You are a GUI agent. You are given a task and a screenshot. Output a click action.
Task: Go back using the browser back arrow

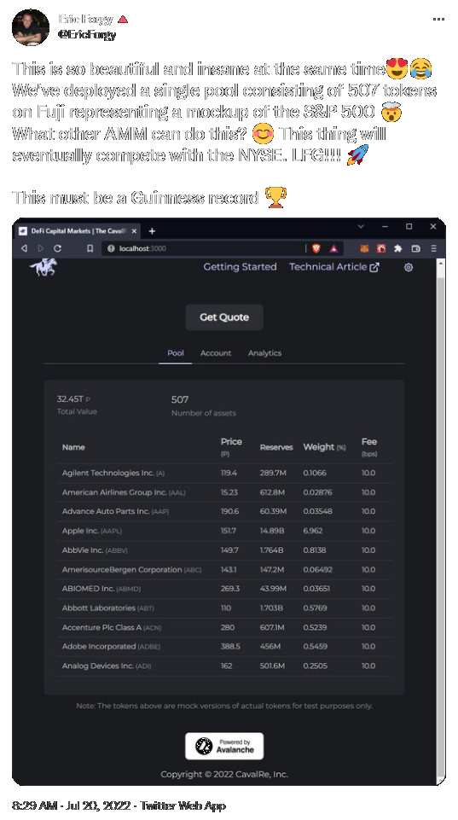24,248
